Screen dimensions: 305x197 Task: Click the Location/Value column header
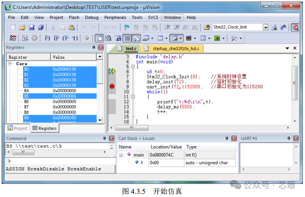pos(166,147)
